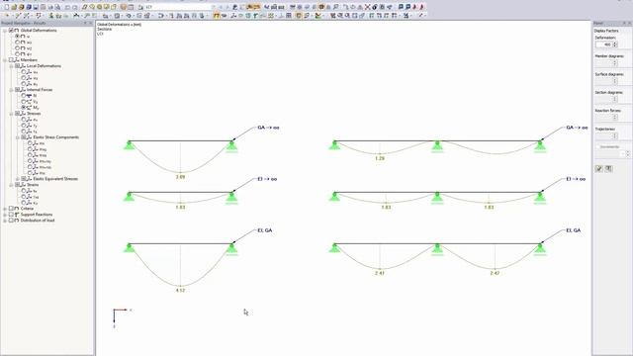633x356 pixels.
Task: Click the red X delete toolbar icon
Action: (367, 7)
